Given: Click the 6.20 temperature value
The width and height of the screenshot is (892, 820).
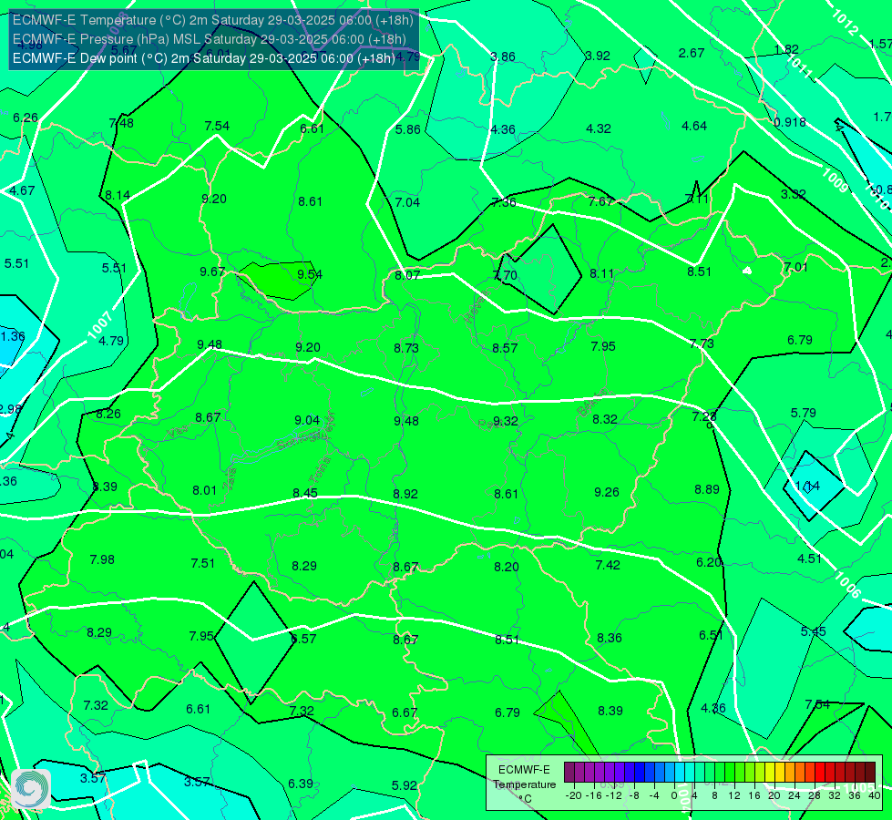Looking at the screenshot, I should pos(708,562).
